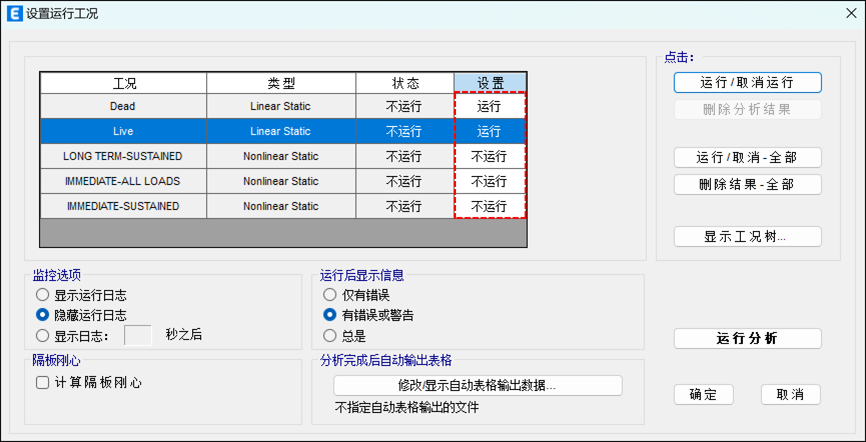Select 仅有错误 display option
Screen dimensions: 866x442
330,295
